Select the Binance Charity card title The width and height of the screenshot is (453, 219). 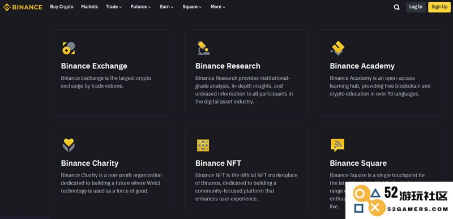[x=89, y=164]
